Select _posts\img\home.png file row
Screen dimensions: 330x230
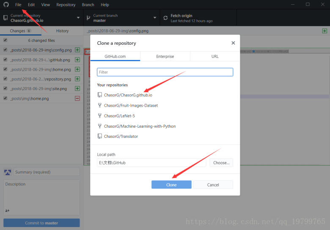[41, 99]
